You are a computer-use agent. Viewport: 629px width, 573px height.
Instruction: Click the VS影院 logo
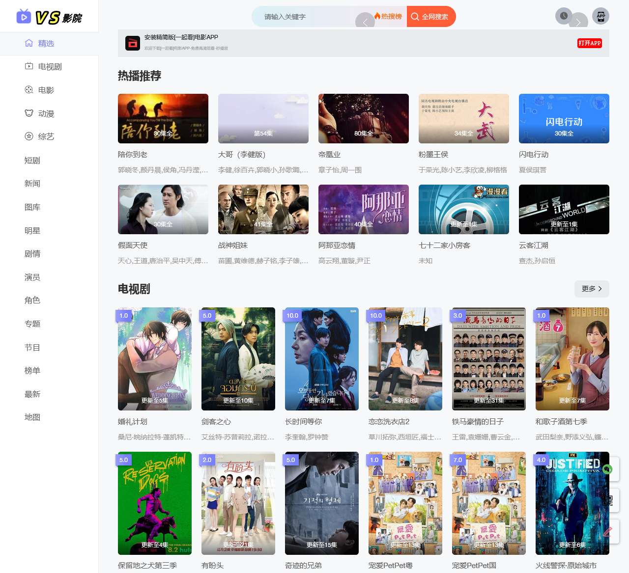pos(49,17)
